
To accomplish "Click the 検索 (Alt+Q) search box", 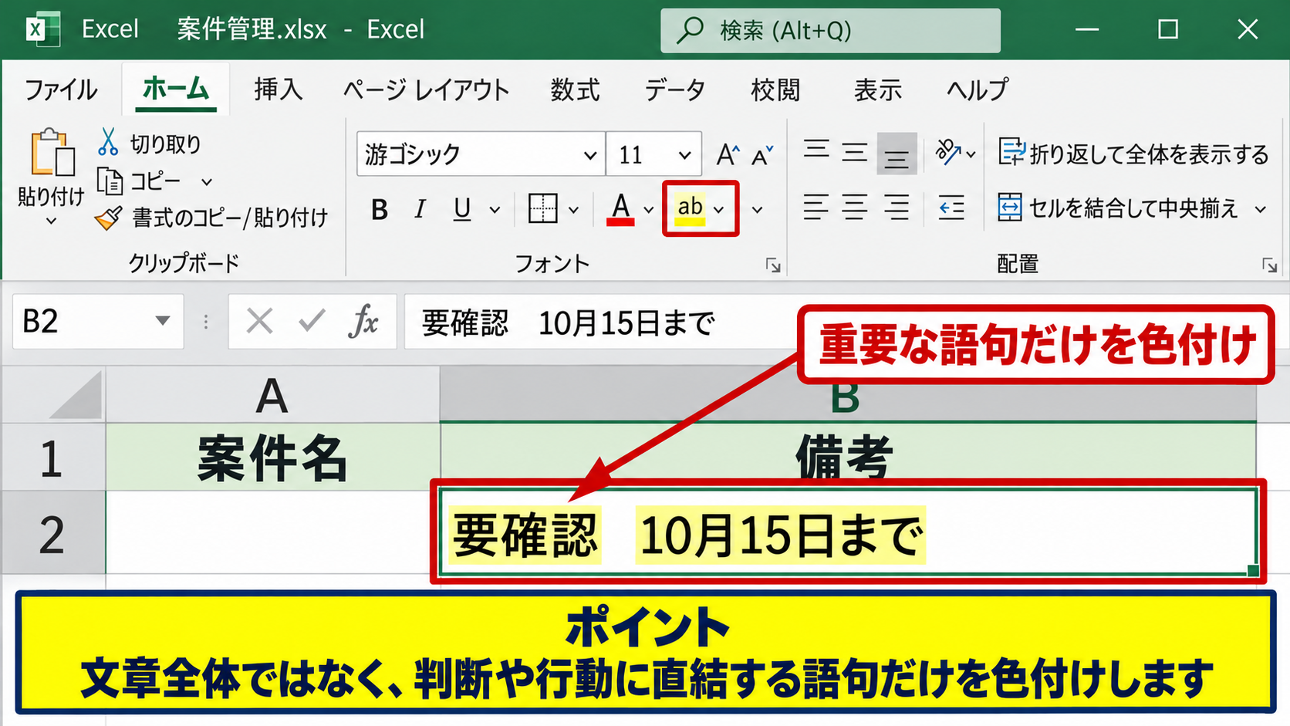I will click(830, 31).
